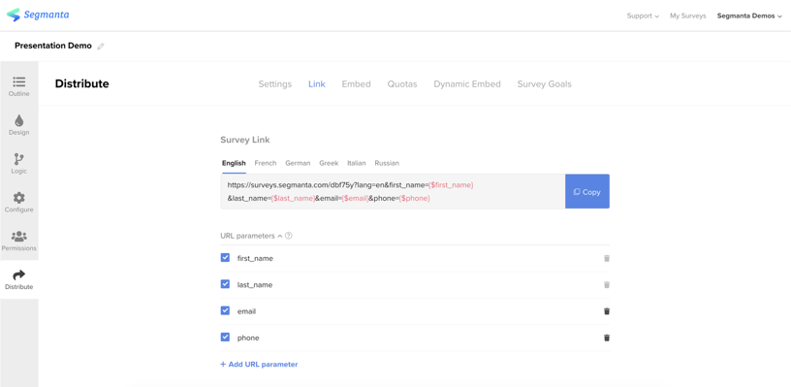
Task: Click the Distribute page heading
Action: [x=81, y=83]
